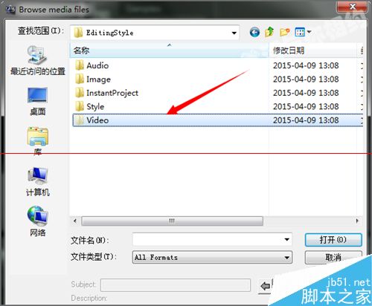Go to Desktop (桌面) location
This screenshot has width=372, height=306.
tap(37, 102)
